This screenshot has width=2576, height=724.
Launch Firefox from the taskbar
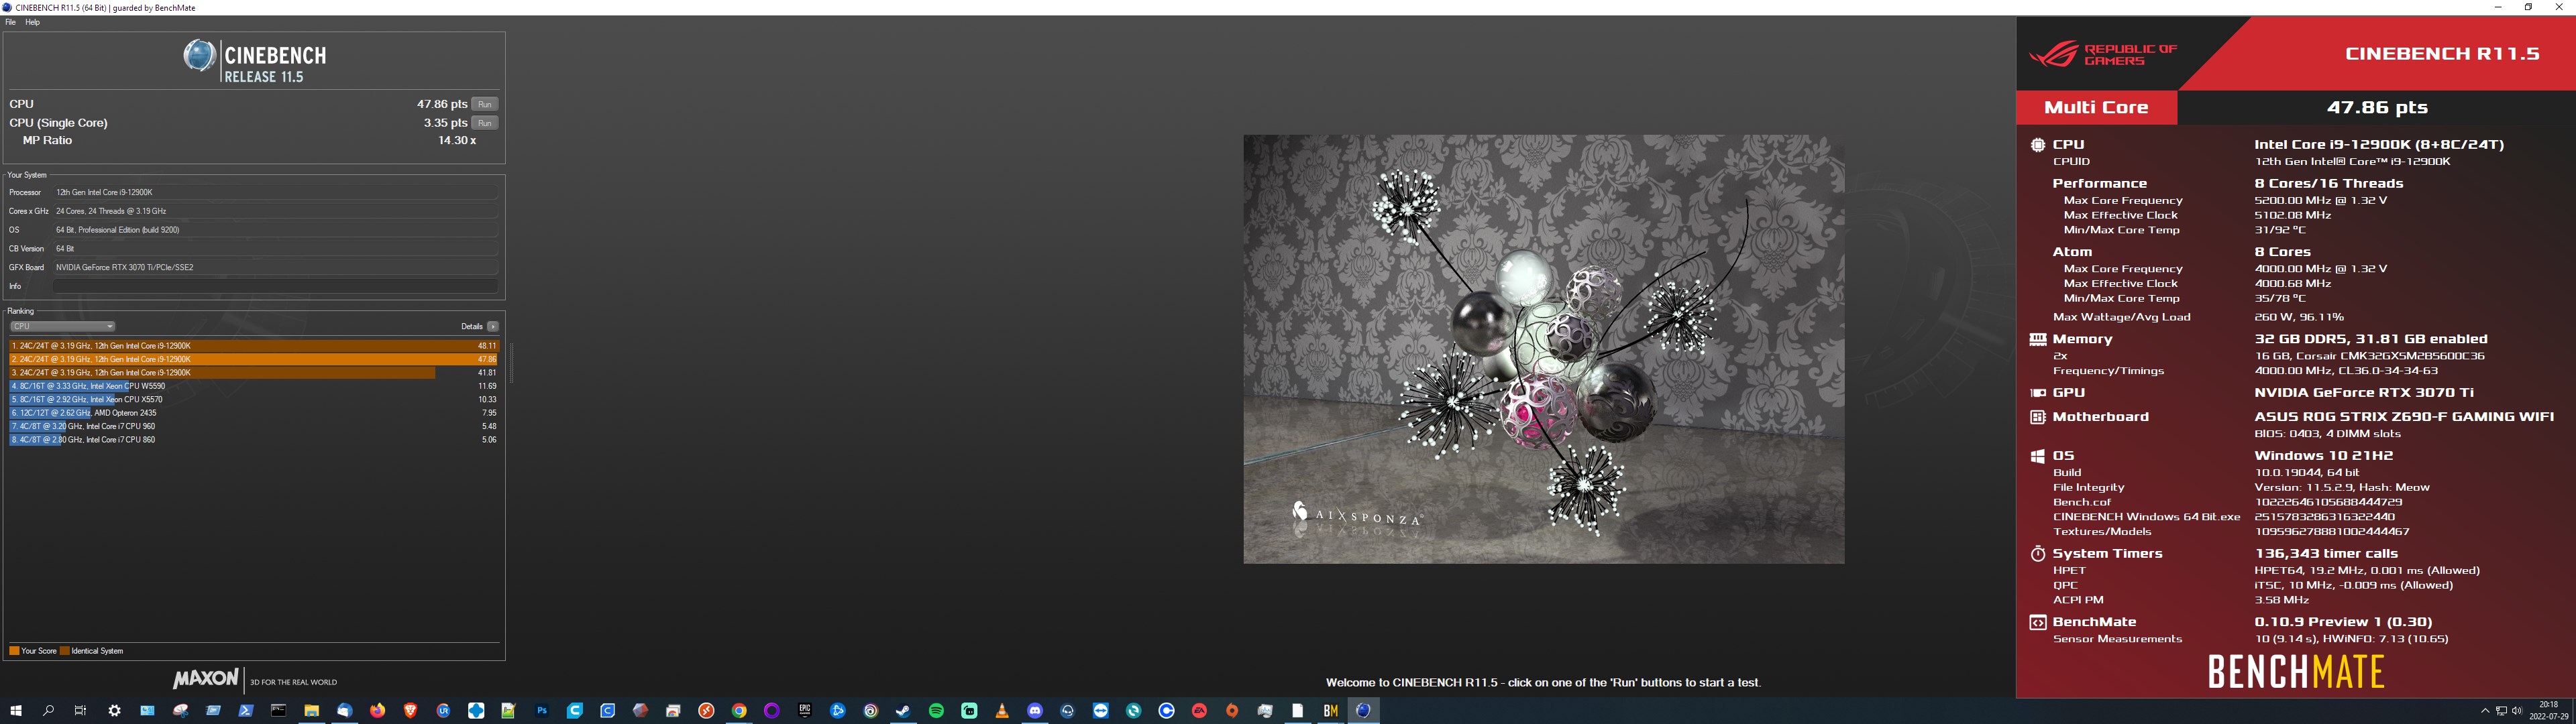click(377, 711)
